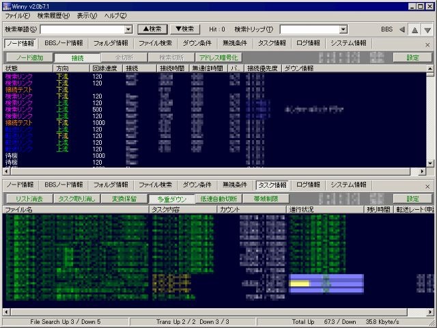Viewport: 437px width, 328px height.
Task: Select upper pane システム情報 tab
Action: tap(348, 43)
